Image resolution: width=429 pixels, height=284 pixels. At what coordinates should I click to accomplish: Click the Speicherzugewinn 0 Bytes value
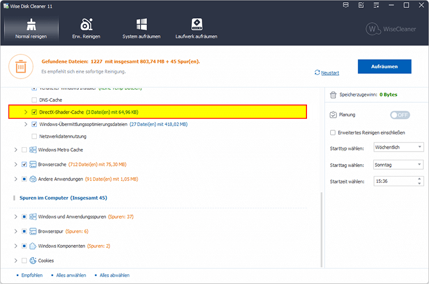388,94
